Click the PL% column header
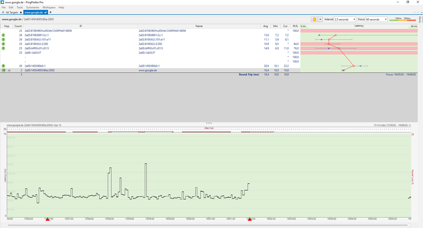Screen dimensions: 423x228 pos(295,26)
